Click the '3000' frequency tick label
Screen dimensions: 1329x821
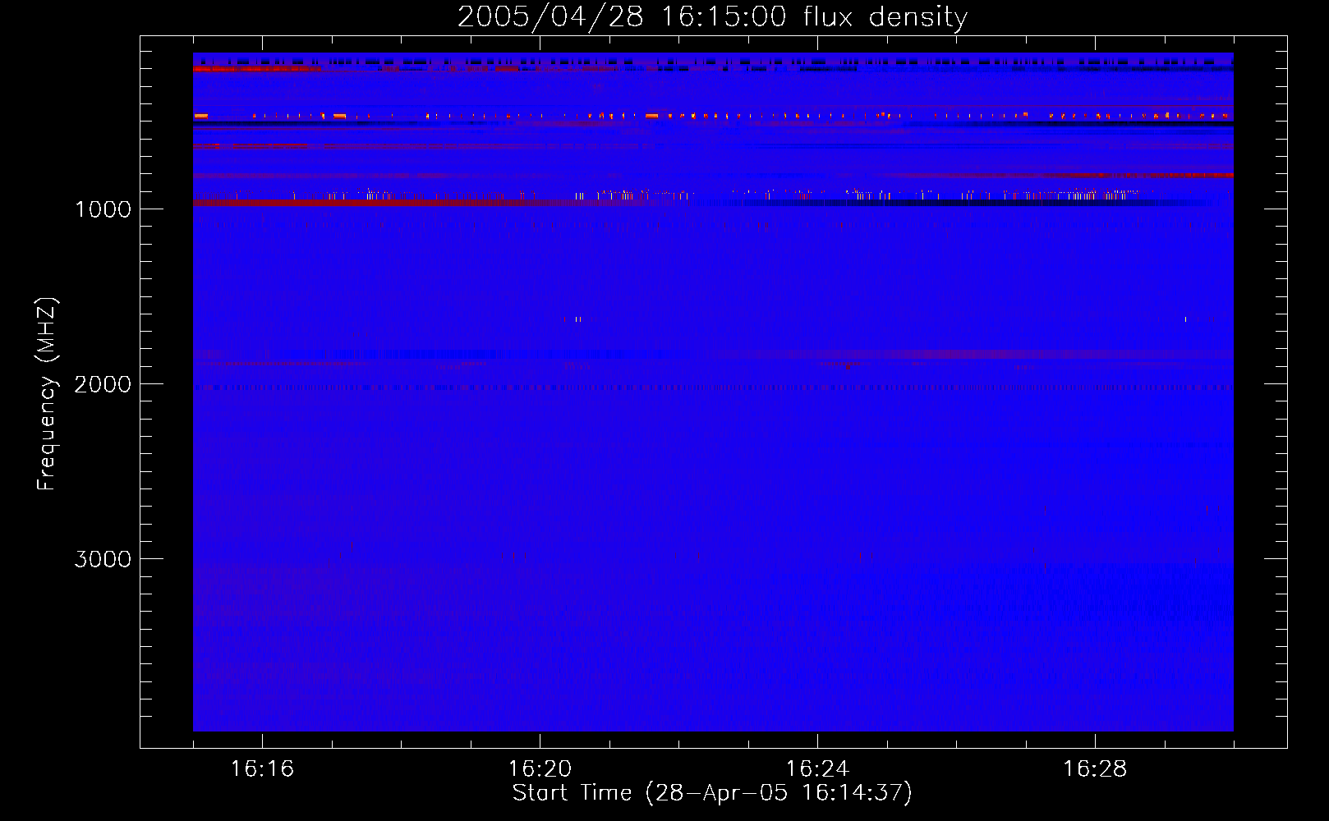pyautogui.click(x=103, y=559)
